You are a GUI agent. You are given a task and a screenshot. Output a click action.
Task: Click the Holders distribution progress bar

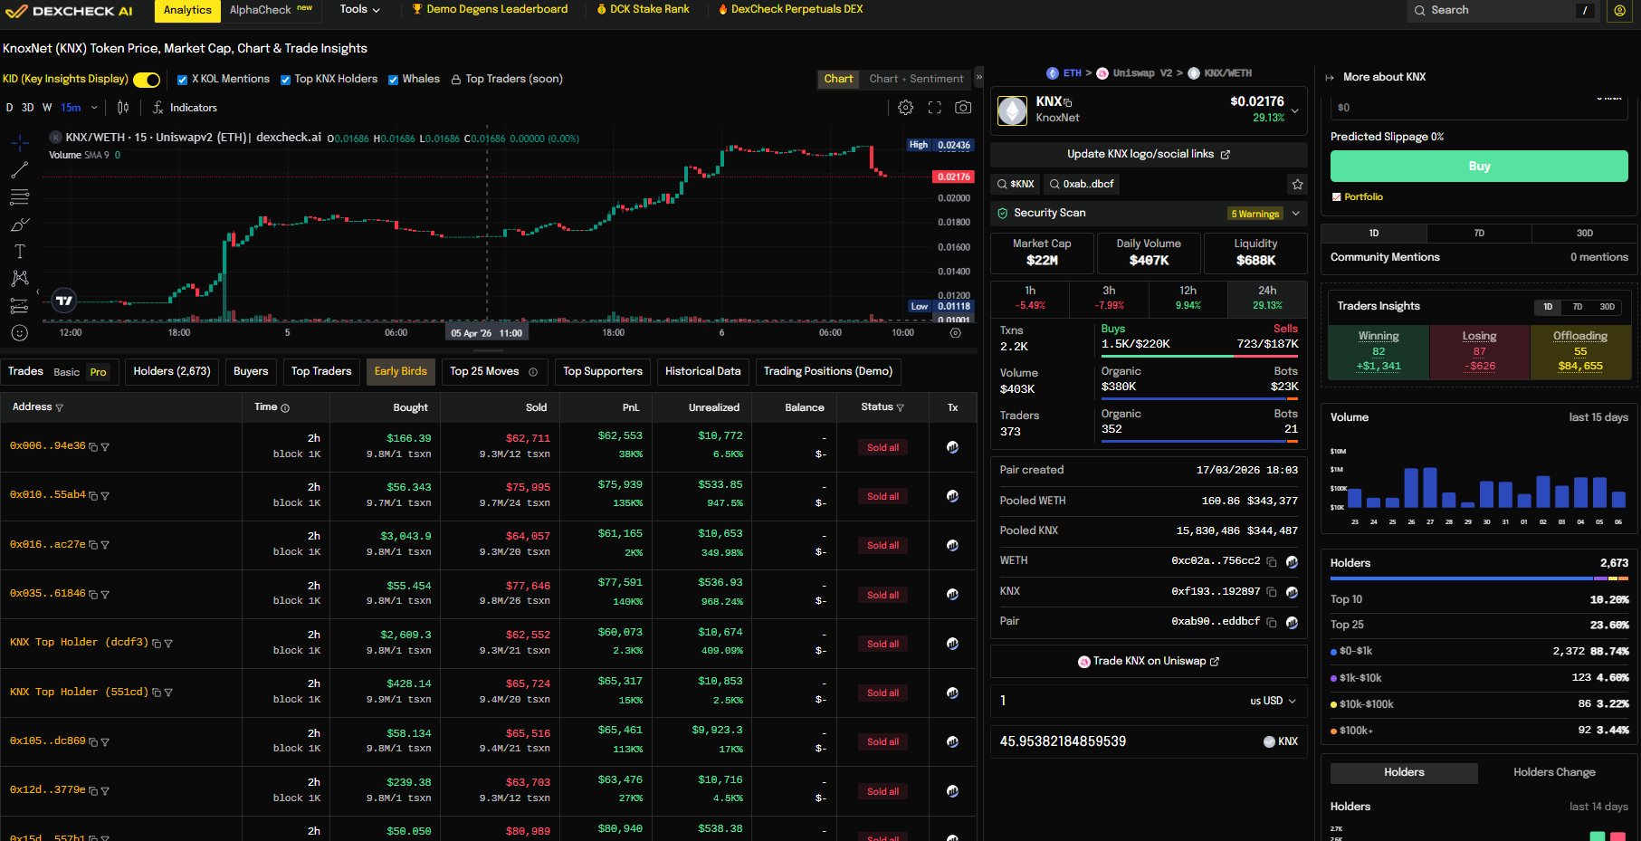[1478, 578]
